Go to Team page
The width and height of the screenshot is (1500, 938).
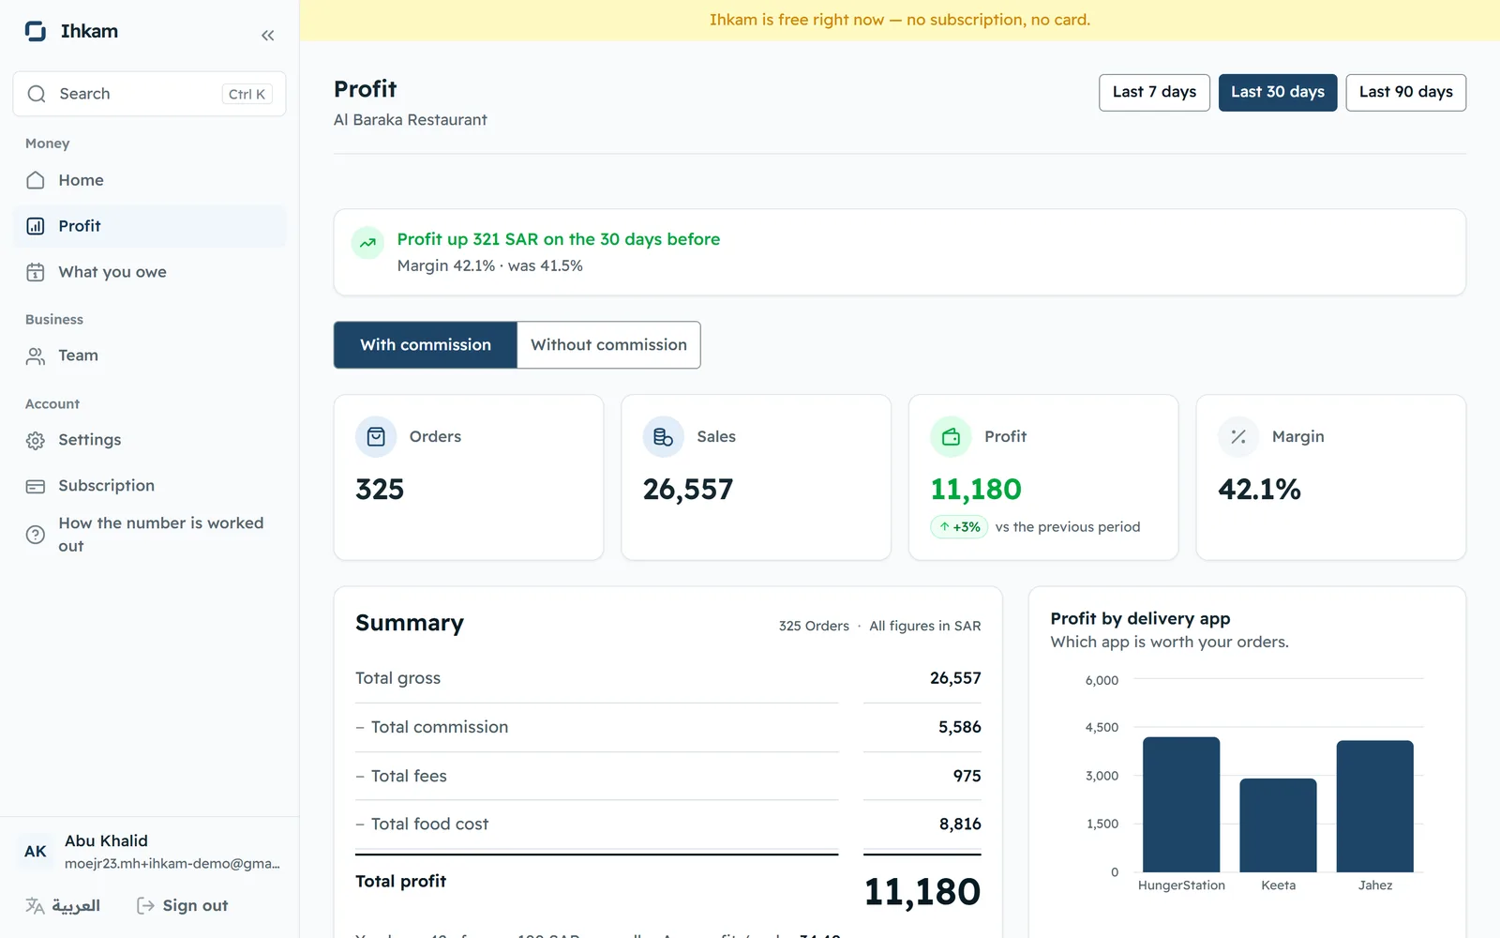pos(150,356)
